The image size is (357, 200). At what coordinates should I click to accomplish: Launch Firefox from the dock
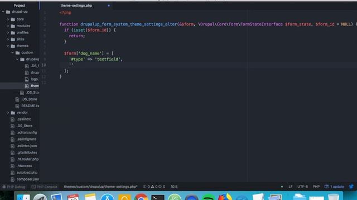(x=225, y=197)
